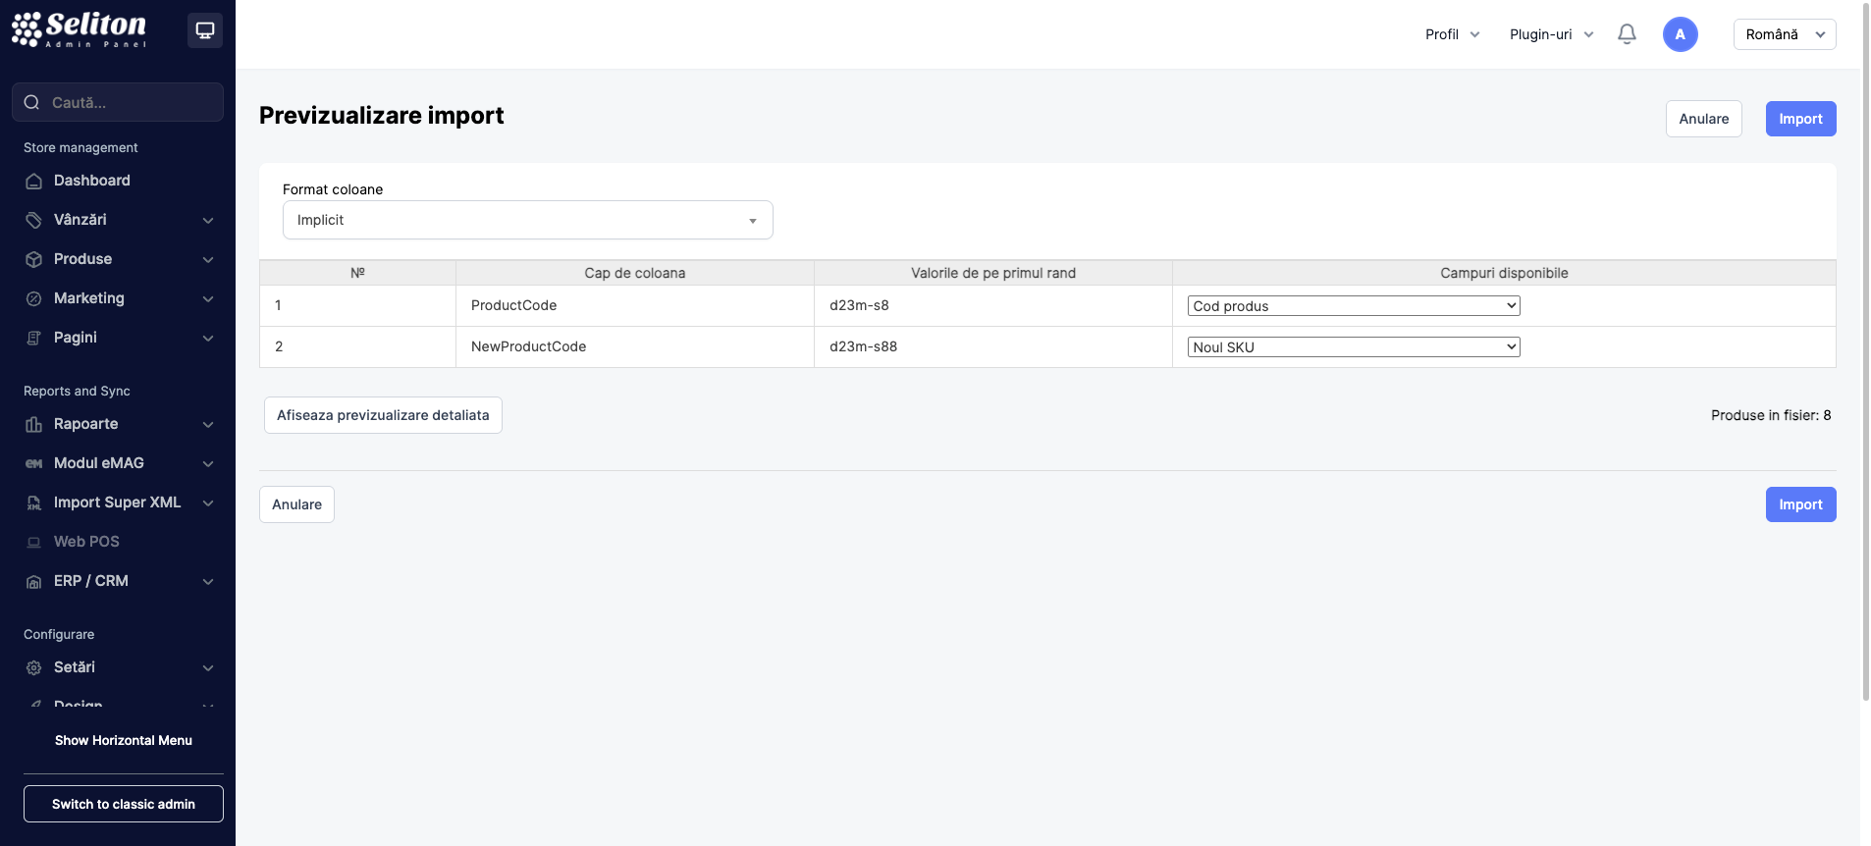Open the Plugin-uri menu

point(1551,34)
